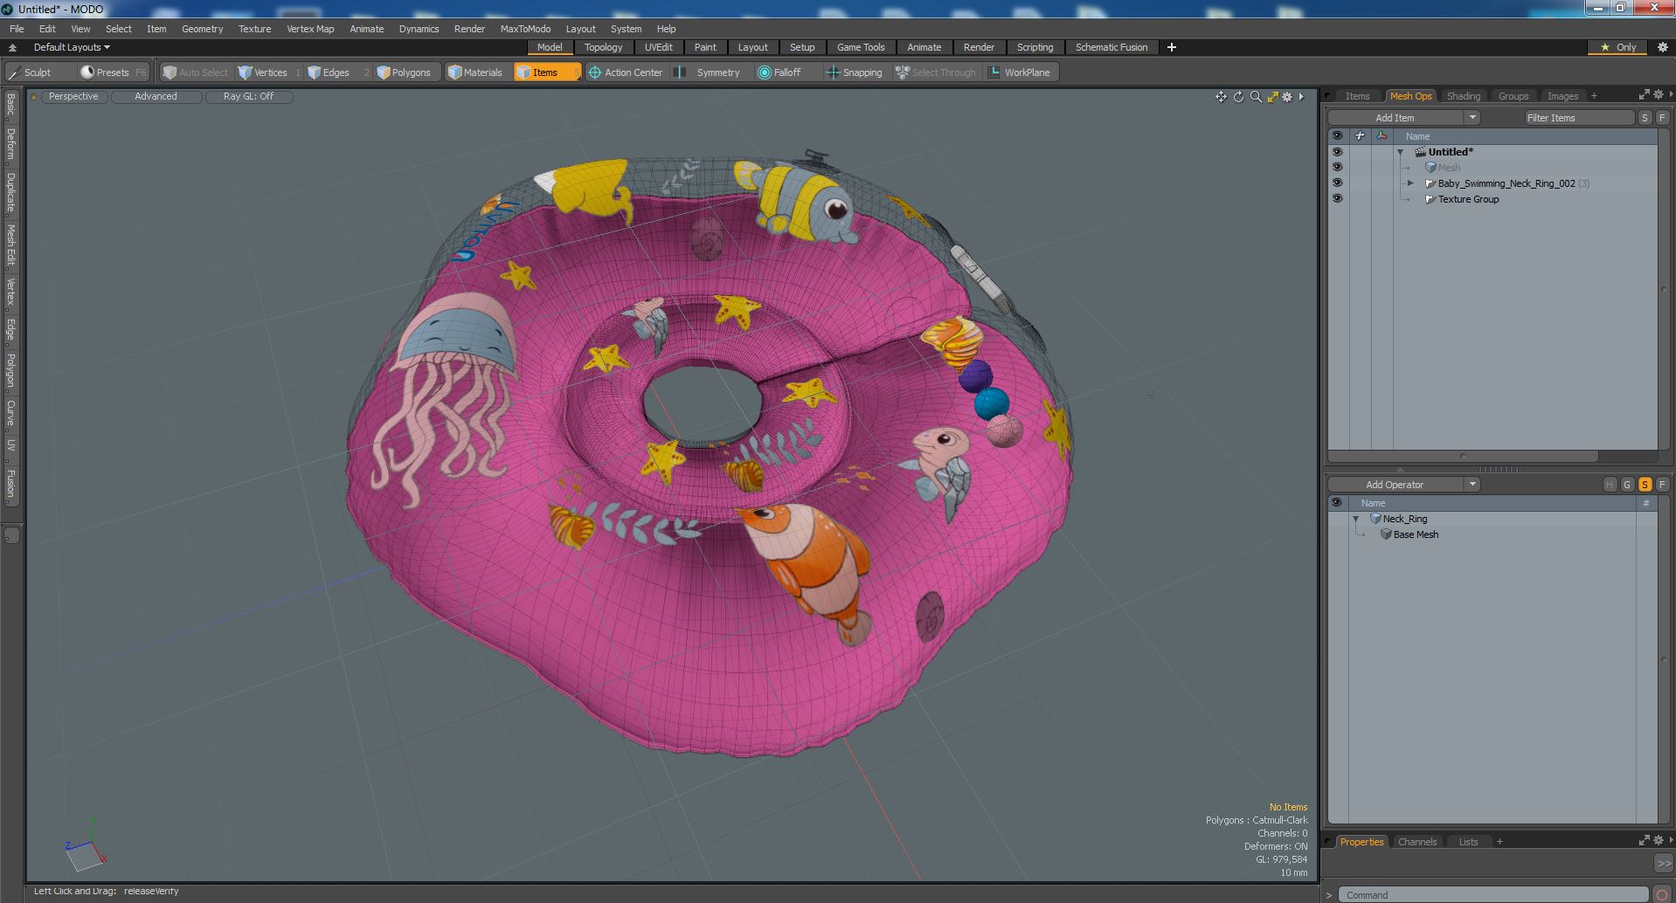Open the Action Center menu

(626, 72)
